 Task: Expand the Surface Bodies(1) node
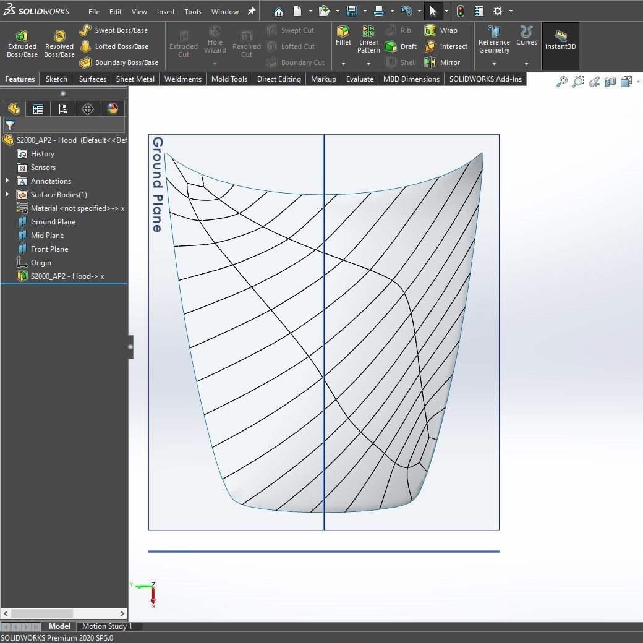click(x=7, y=194)
